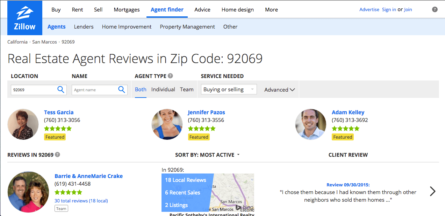Expand the Advanced filters
Image resolution: width=445 pixels, height=216 pixels.
tap(280, 90)
